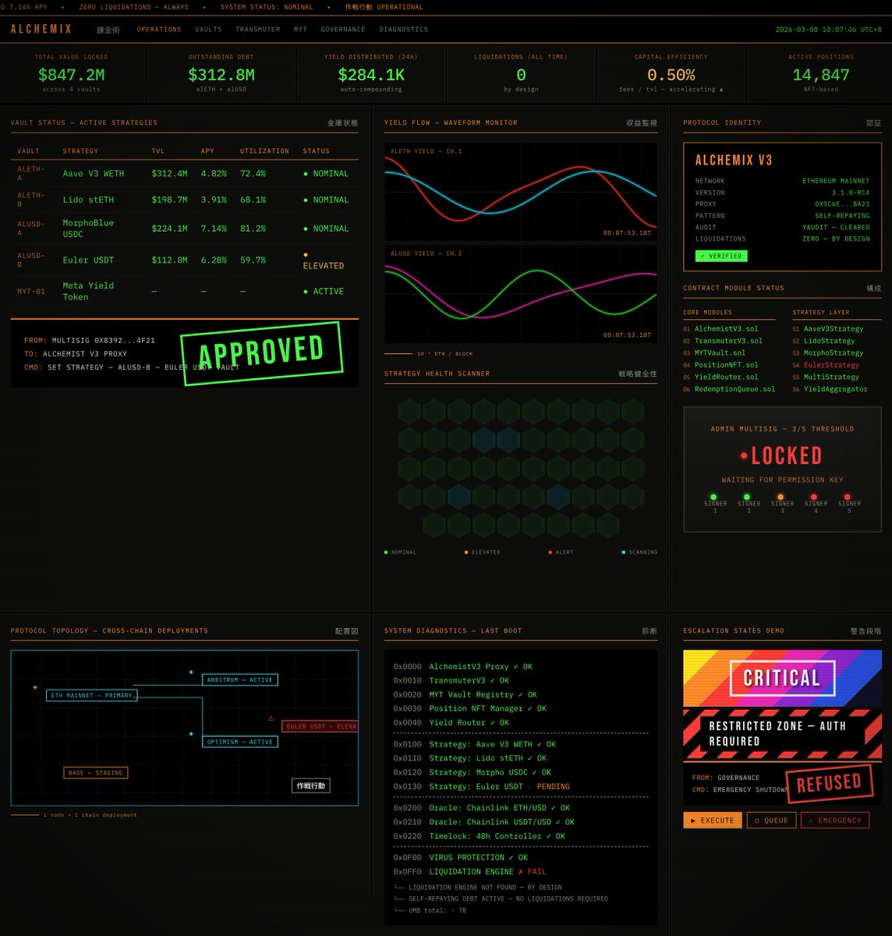Click the Active Positions 14,847 card
This screenshot has height=936, width=892.
820,73
